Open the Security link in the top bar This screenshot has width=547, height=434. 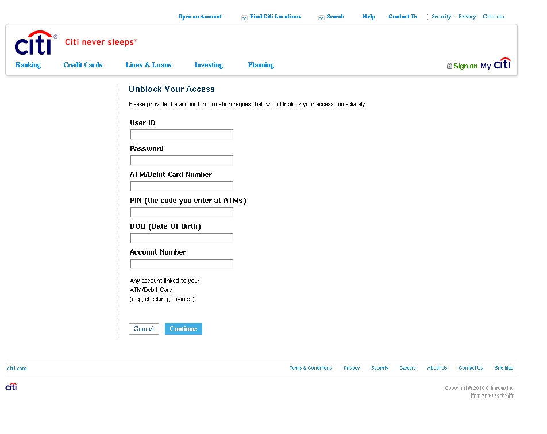[x=441, y=17]
